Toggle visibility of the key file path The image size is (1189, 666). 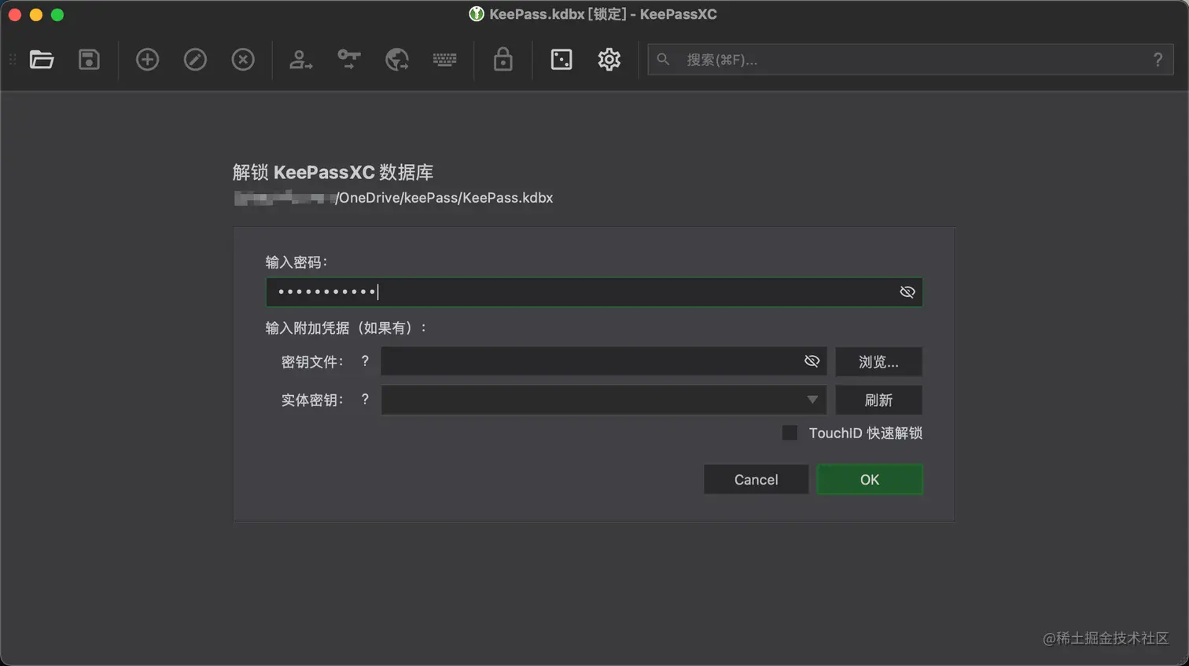pos(812,361)
